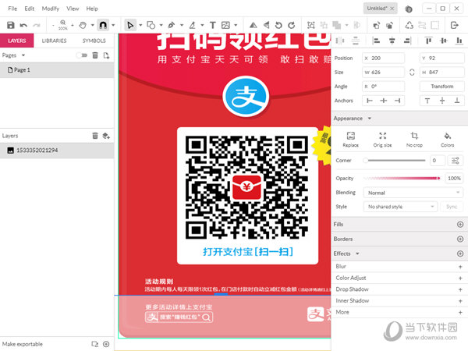Switch to the LIBRARIES tab
The height and width of the screenshot is (351, 468).
click(x=54, y=41)
